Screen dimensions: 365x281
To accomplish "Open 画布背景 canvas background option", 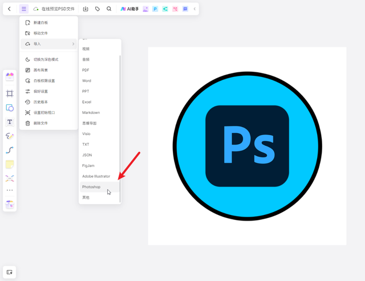I will pos(48,70).
